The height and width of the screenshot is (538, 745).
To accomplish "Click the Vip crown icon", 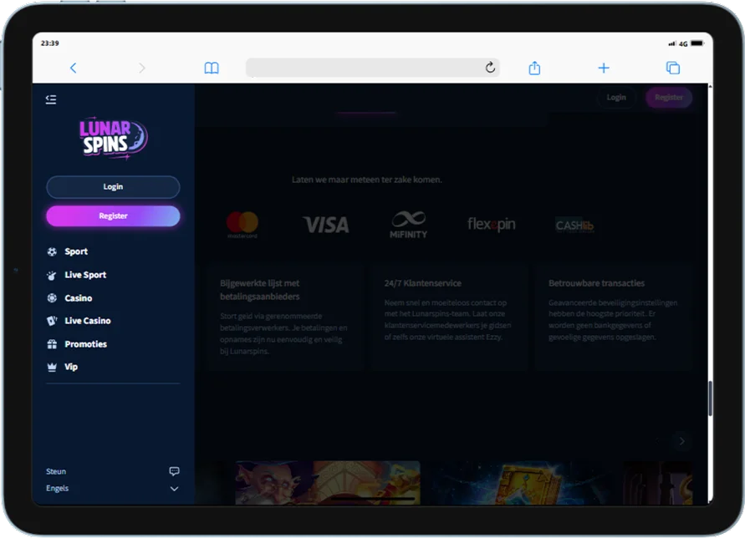I will [52, 367].
